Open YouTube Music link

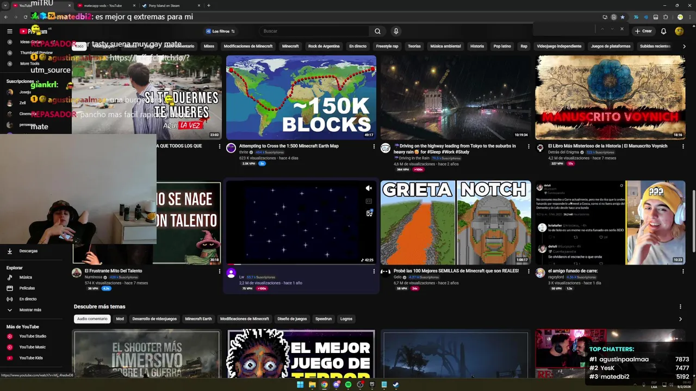point(32,347)
